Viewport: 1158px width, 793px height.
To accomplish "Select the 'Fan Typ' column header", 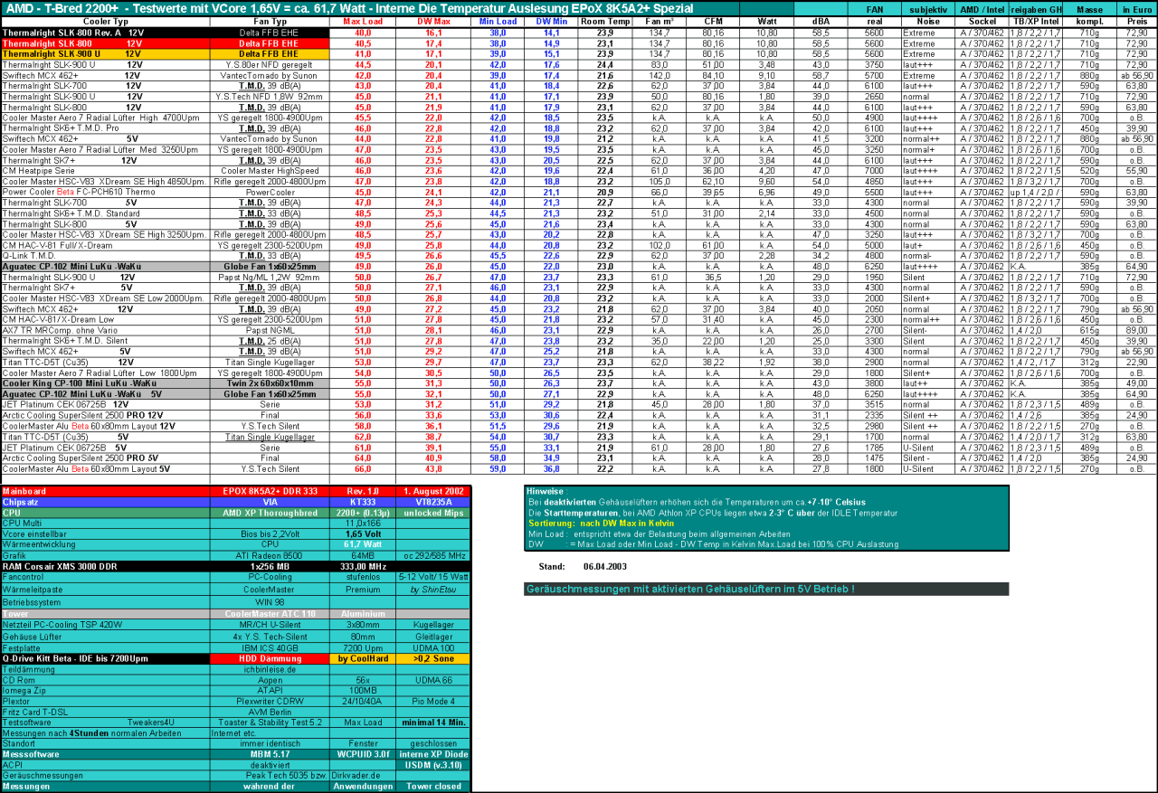I will 270,21.
